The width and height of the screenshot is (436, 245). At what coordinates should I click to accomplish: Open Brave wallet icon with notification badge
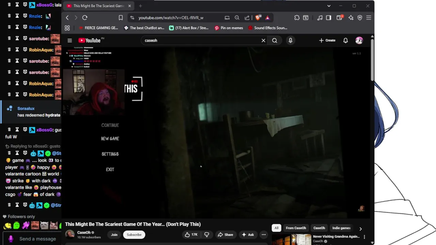point(340,18)
